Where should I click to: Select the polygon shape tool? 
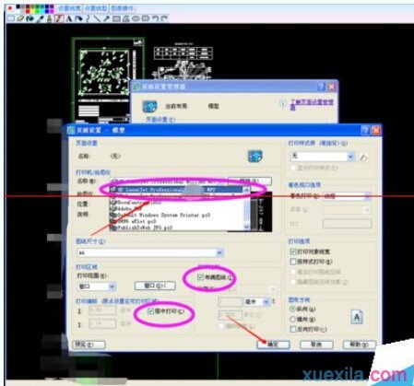[x=126, y=18]
